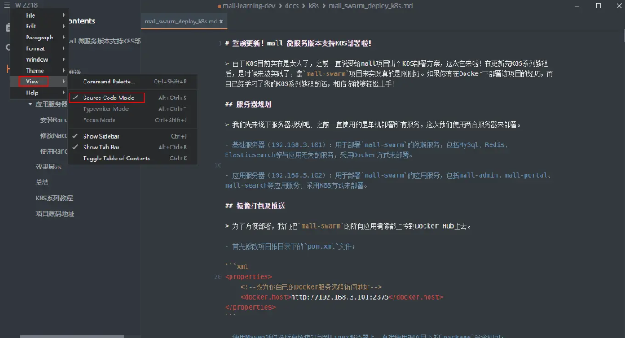Click the ```xml code fence line
This screenshot has width=625, height=338.
coord(236,266)
